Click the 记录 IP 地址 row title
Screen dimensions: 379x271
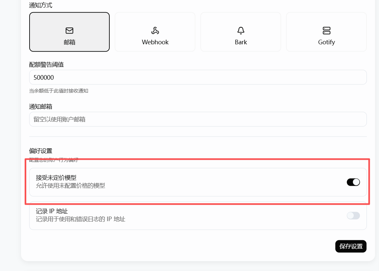click(52, 211)
